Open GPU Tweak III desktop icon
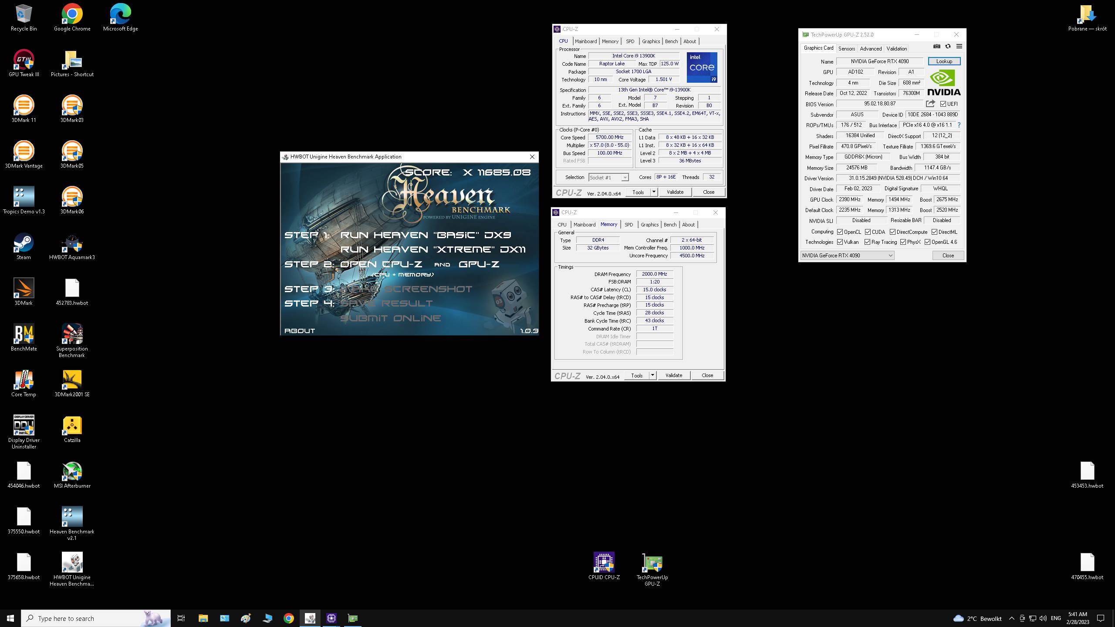 (x=24, y=63)
